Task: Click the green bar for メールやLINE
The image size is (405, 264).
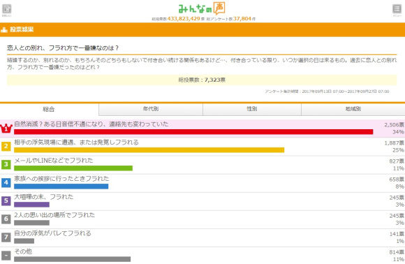Action: [x=73, y=168]
